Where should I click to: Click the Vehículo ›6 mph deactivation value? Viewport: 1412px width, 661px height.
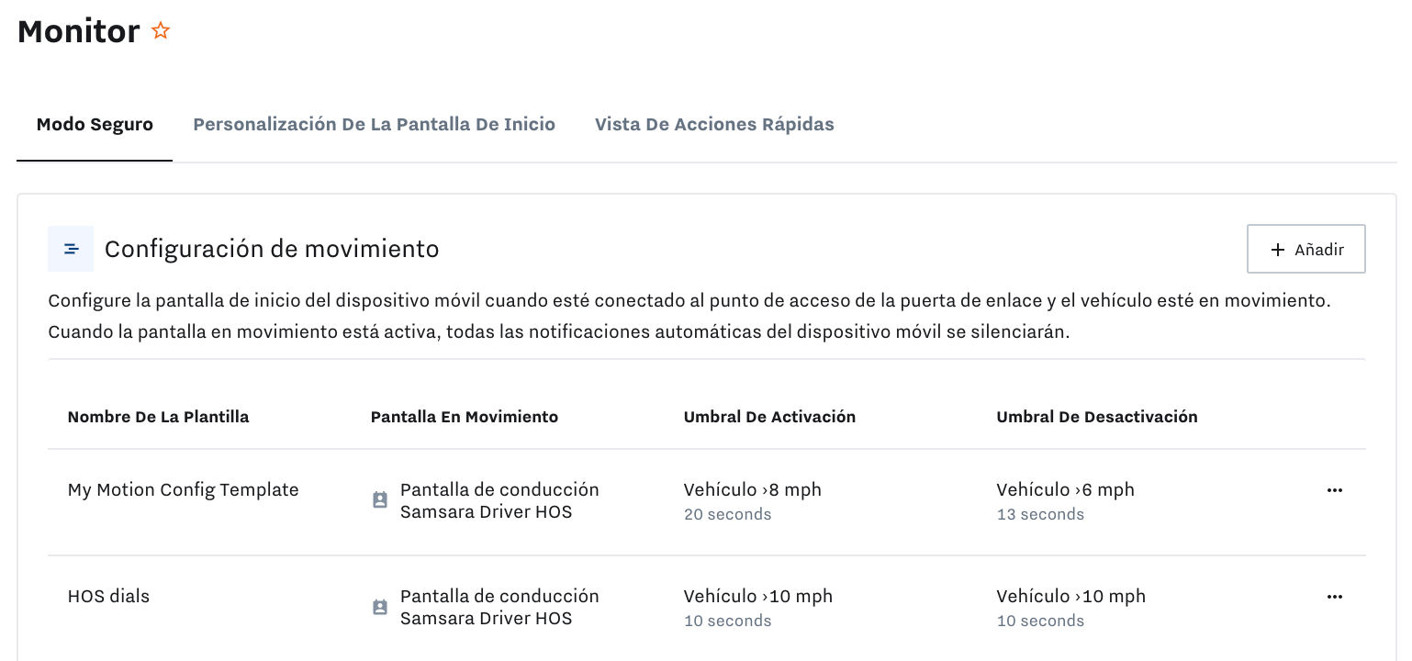(x=1065, y=489)
